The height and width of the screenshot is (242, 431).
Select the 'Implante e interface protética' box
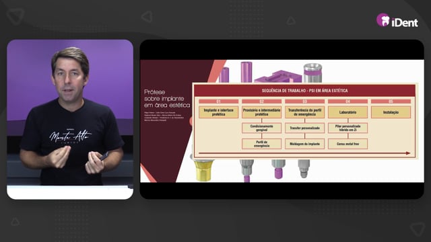coord(218,112)
